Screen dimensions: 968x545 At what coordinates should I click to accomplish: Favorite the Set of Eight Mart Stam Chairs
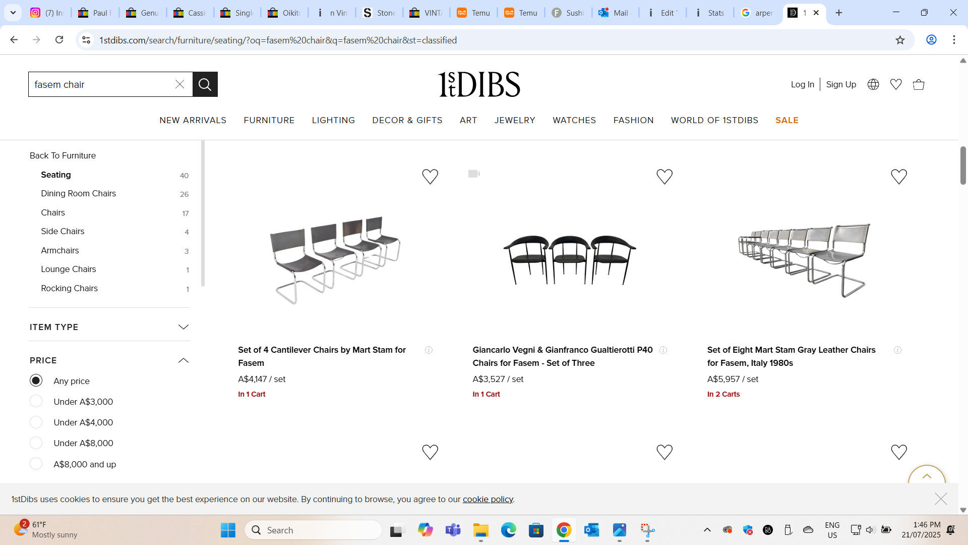(x=899, y=177)
